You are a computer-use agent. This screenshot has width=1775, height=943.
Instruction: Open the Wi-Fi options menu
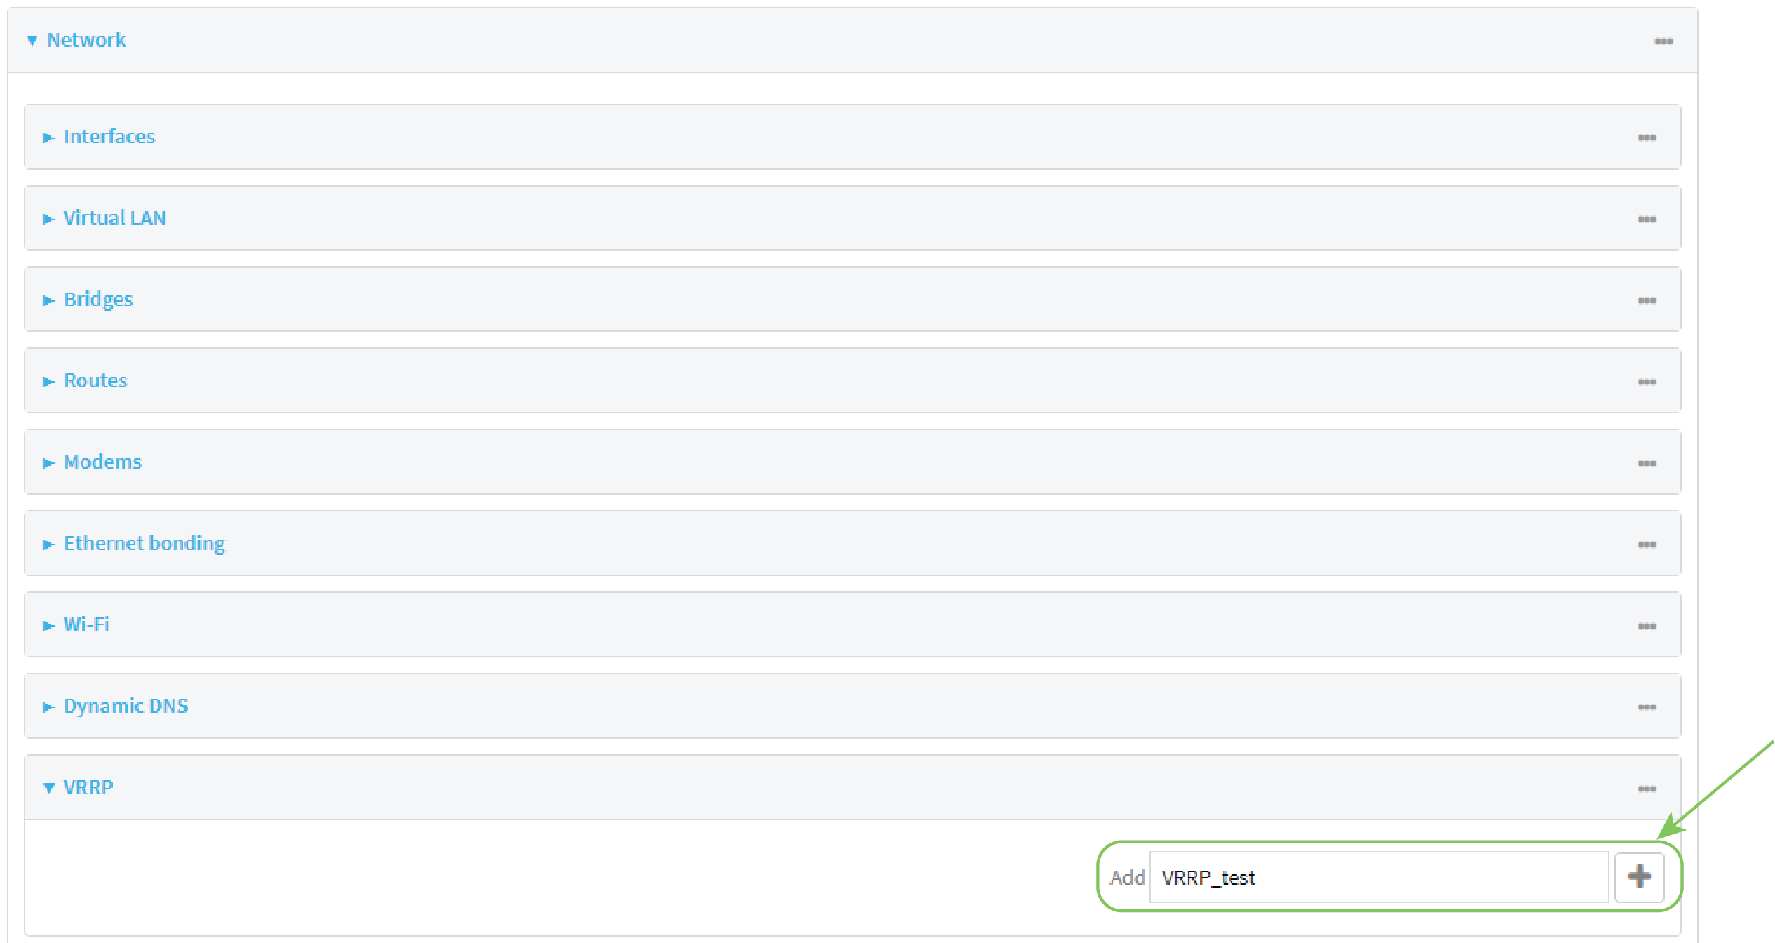tap(1647, 626)
